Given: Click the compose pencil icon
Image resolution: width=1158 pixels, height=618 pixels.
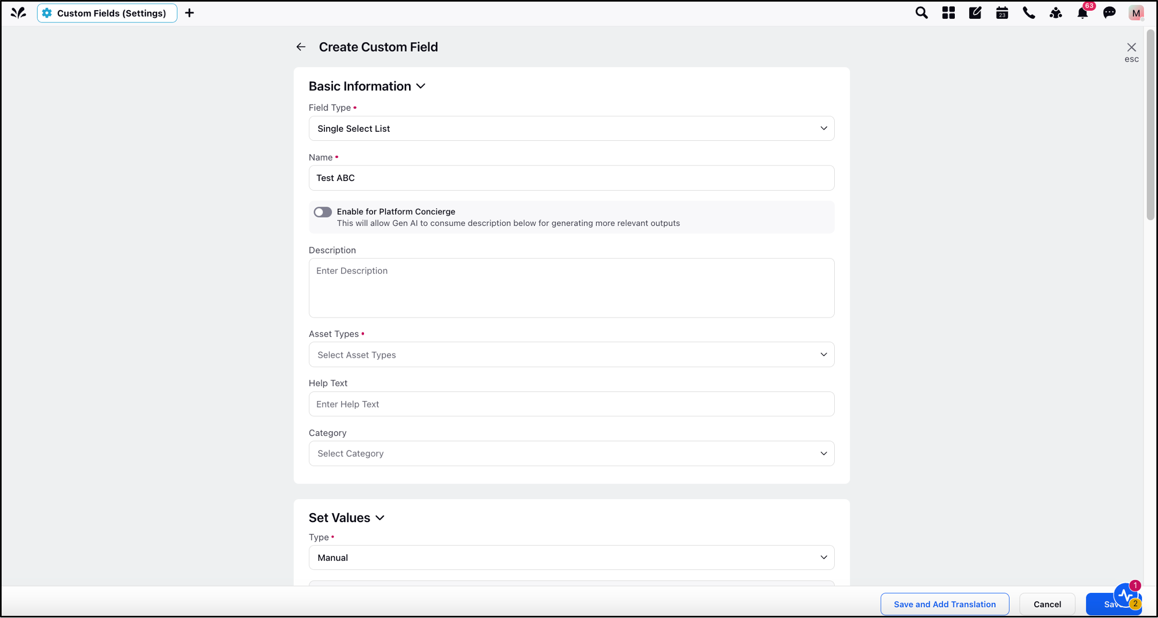Looking at the screenshot, I should [975, 13].
